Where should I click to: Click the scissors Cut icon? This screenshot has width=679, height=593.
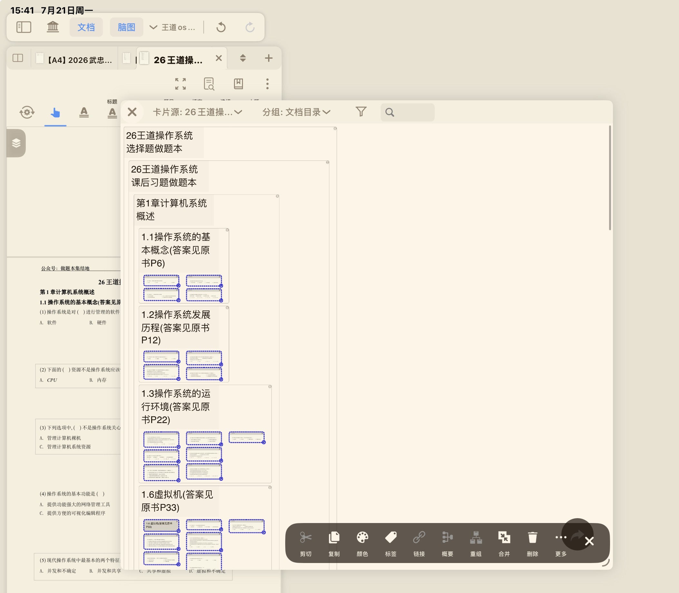pyautogui.click(x=305, y=538)
